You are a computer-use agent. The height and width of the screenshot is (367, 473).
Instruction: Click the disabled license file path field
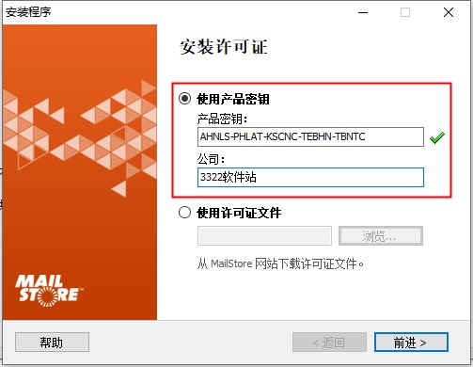point(264,235)
